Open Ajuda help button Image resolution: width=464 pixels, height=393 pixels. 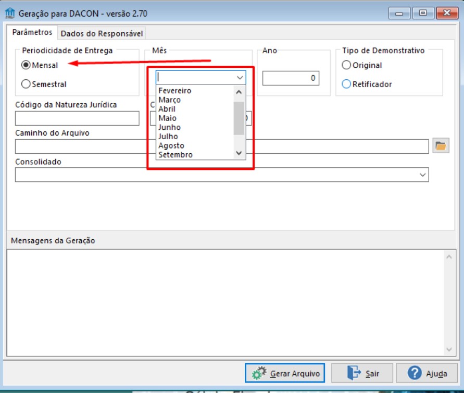(427, 373)
